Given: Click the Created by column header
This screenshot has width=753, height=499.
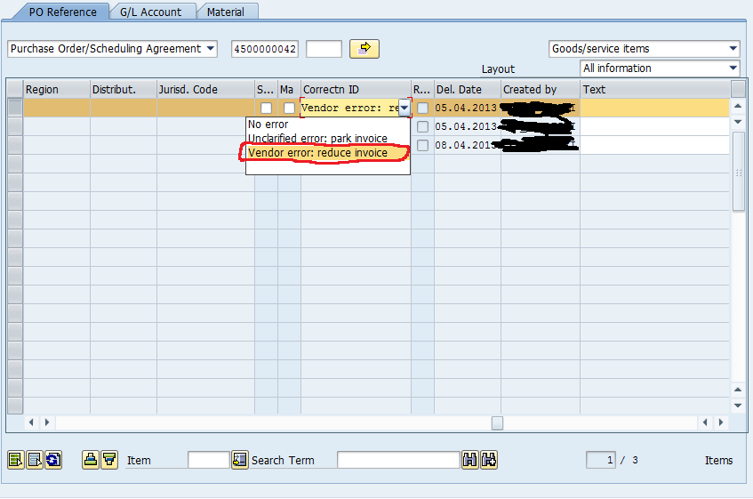Looking at the screenshot, I should [x=541, y=89].
